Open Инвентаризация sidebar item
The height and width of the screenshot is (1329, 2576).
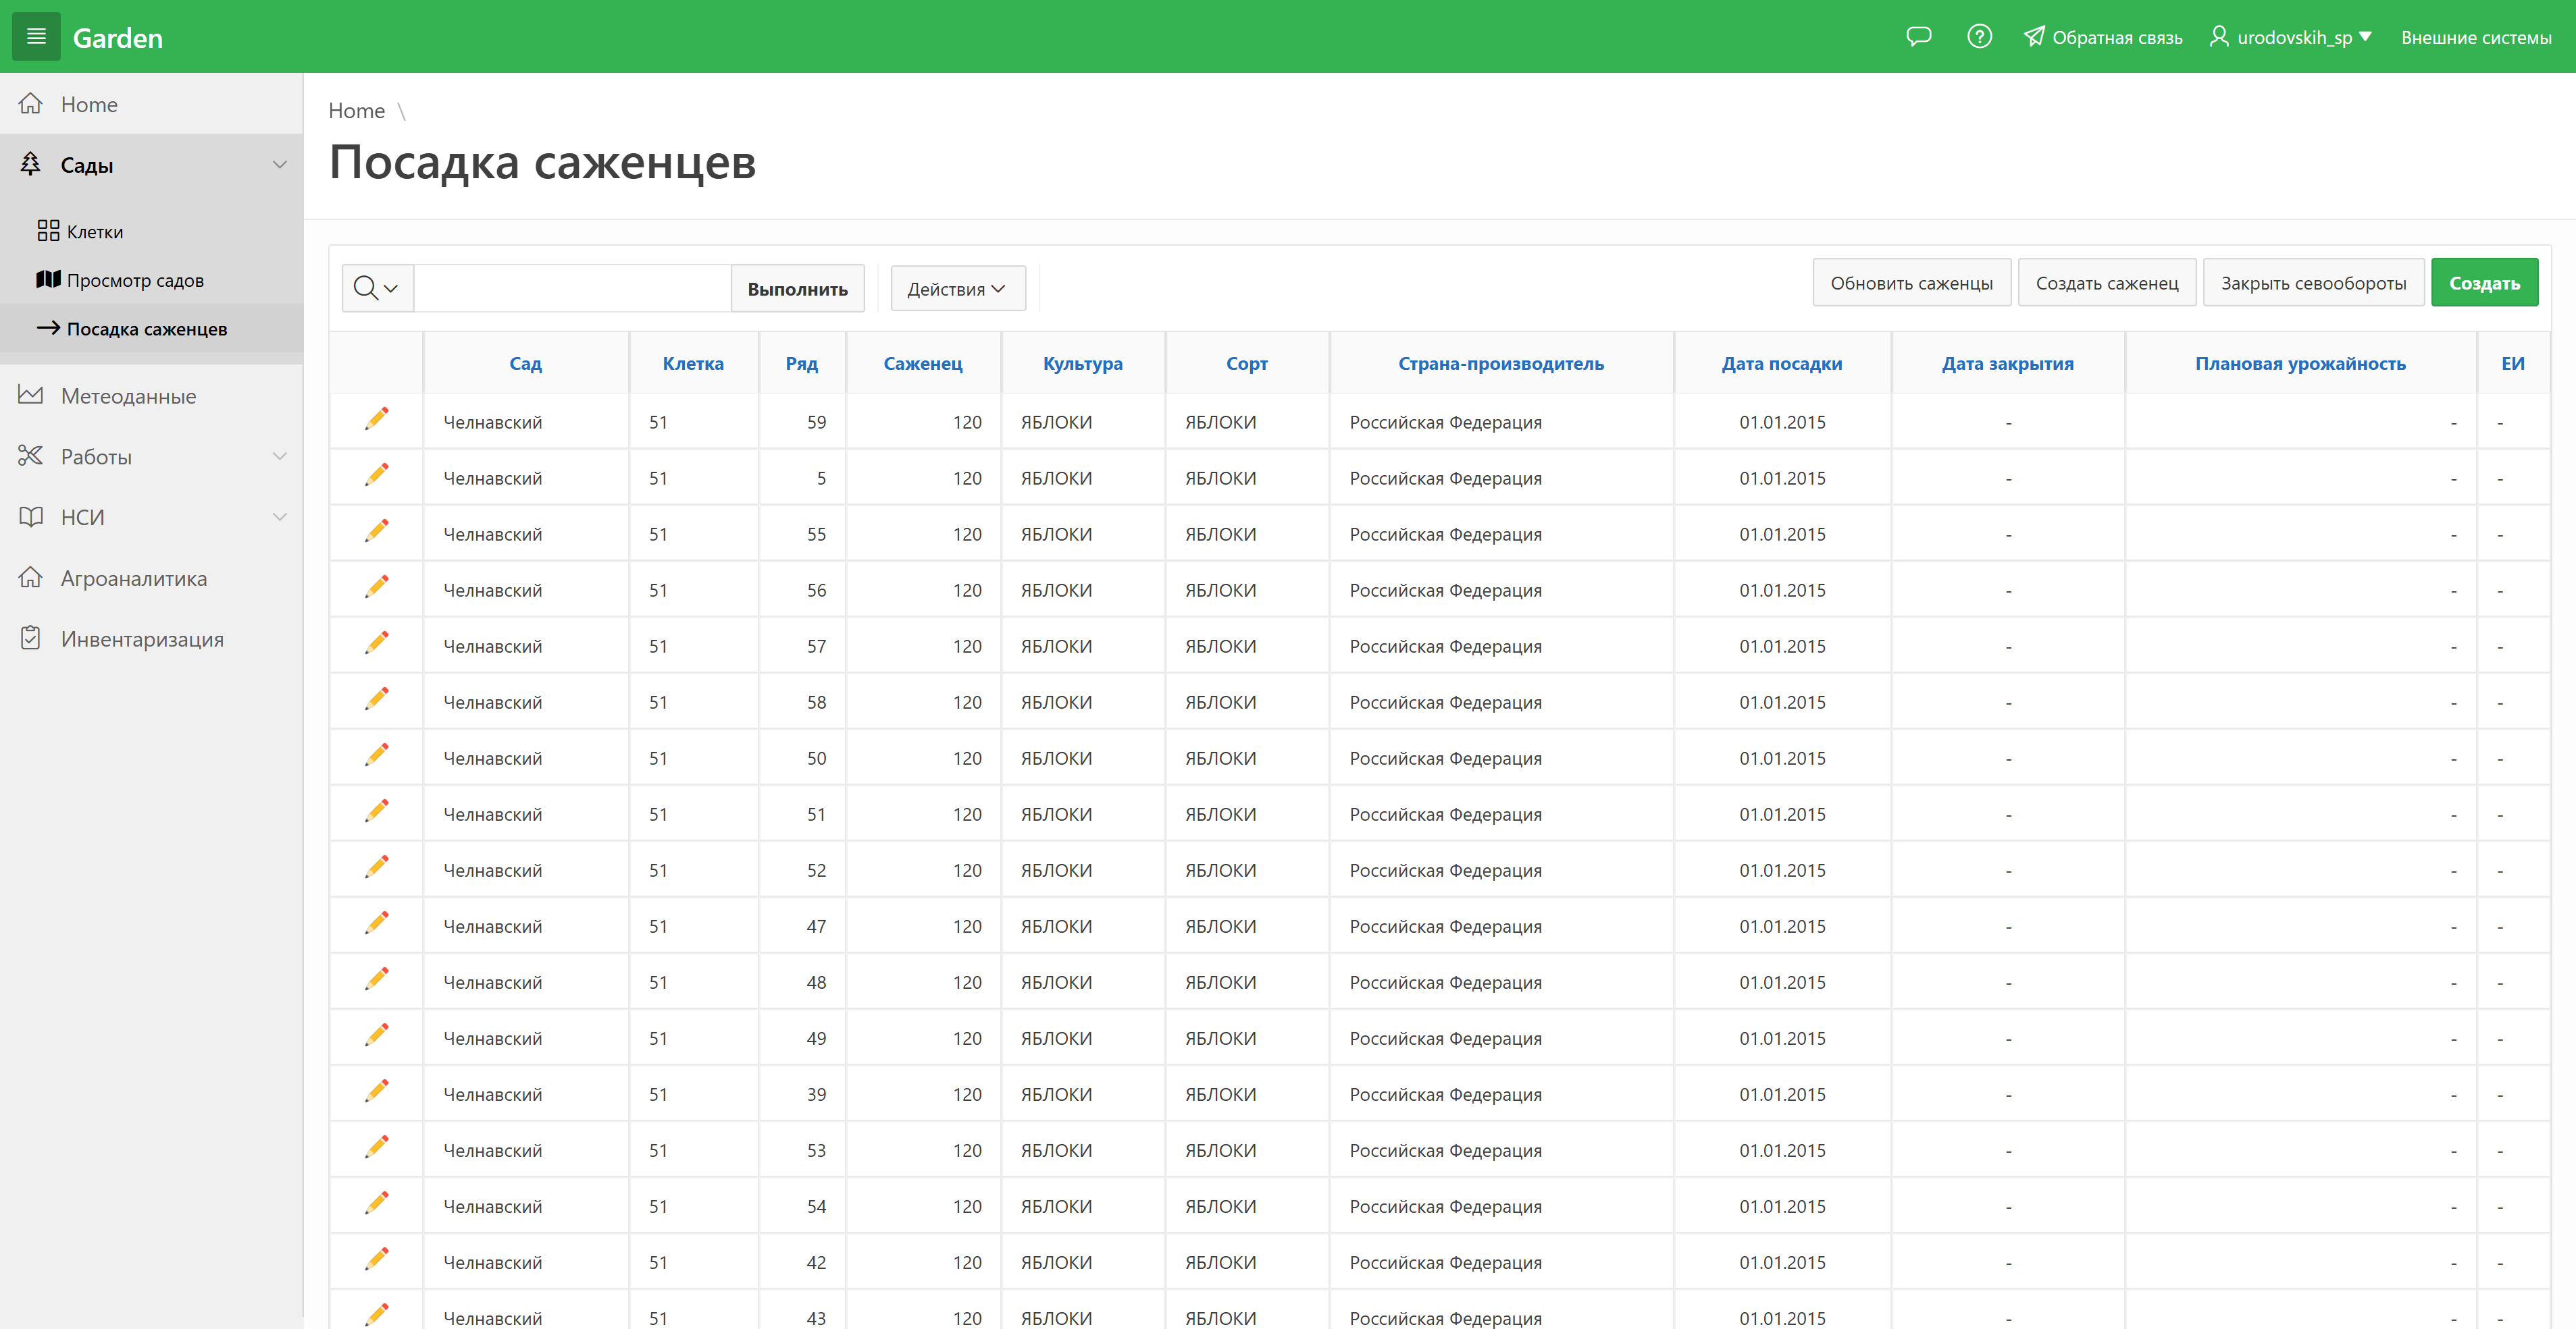pos(142,639)
